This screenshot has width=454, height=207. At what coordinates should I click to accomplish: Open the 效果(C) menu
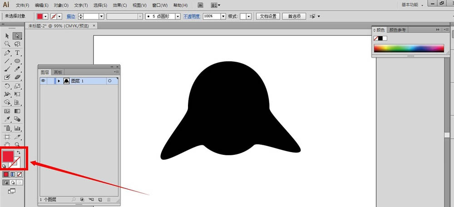(x=120, y=5)
